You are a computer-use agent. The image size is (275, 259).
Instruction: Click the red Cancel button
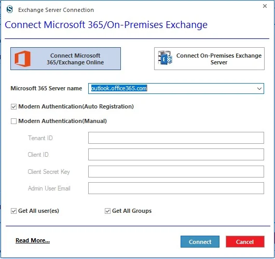click(x=245, y=242)
